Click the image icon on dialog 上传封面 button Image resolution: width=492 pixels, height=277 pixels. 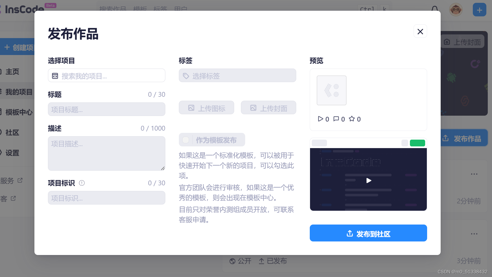click(253, 108)
